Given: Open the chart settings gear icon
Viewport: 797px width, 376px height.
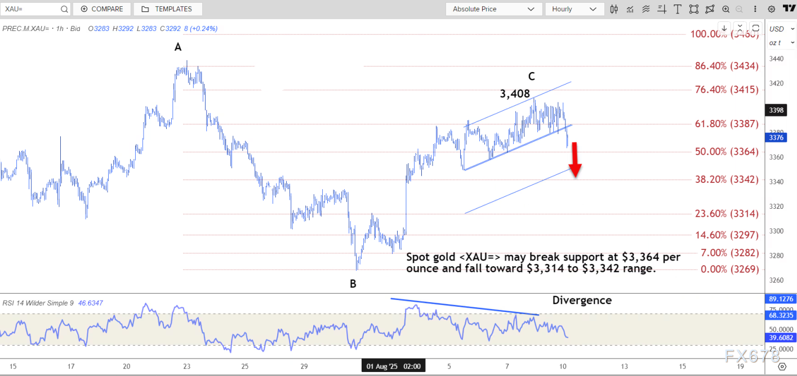Looking at the screenshot, I should pyautogui.click(x=771, y=9).
